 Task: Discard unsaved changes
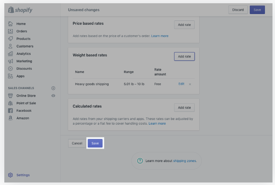point(238,10)
